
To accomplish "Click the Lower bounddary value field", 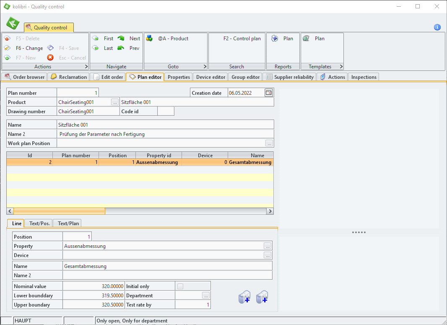I will pyautogui.click(x=94, y=295).
